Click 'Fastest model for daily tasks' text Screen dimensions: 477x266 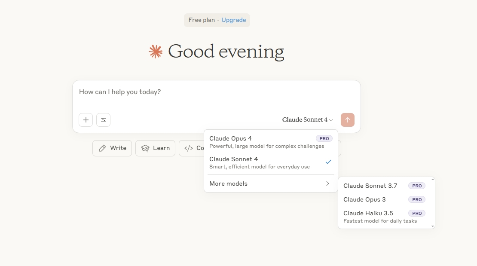coord(380,221)
